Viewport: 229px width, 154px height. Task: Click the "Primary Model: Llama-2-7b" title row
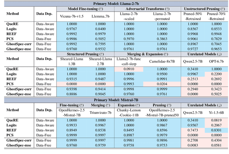pos(114,3)
